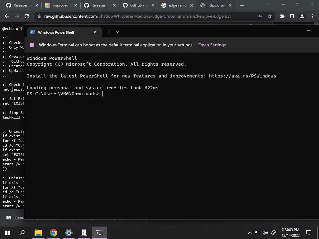Click the Chrome forward arrow
Screen dimensions: 319x239
point(17,16)
